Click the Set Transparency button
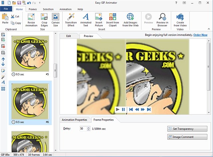The image size is (213, 157). pyautogui.click(x=187, y=129)
